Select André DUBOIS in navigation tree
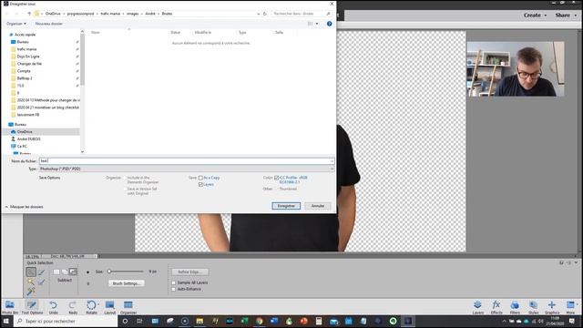 28,139
